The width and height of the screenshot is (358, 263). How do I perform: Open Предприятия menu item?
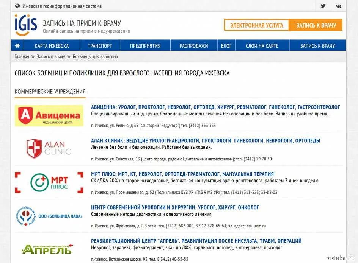(x=145, y=45)
